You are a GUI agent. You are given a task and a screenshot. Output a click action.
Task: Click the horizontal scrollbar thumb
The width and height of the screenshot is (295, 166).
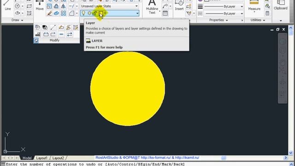[x=224, y=158]
